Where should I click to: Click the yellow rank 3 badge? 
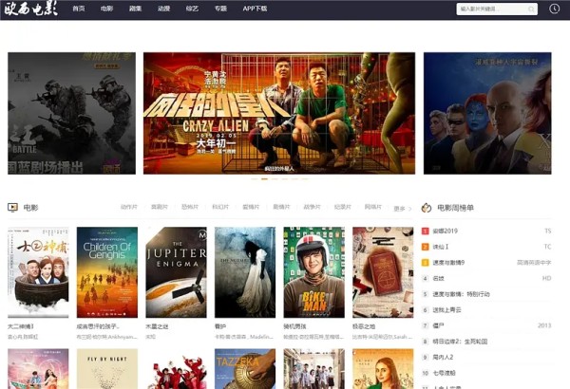(425, 263)
